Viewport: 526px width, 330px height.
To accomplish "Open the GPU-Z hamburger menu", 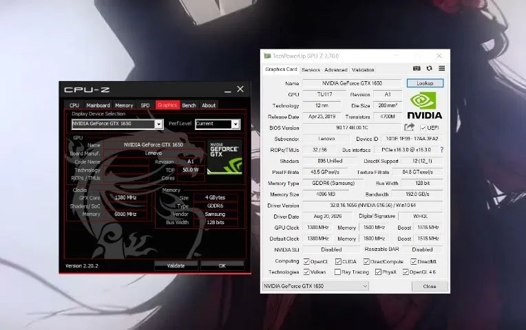I will 442,68.
